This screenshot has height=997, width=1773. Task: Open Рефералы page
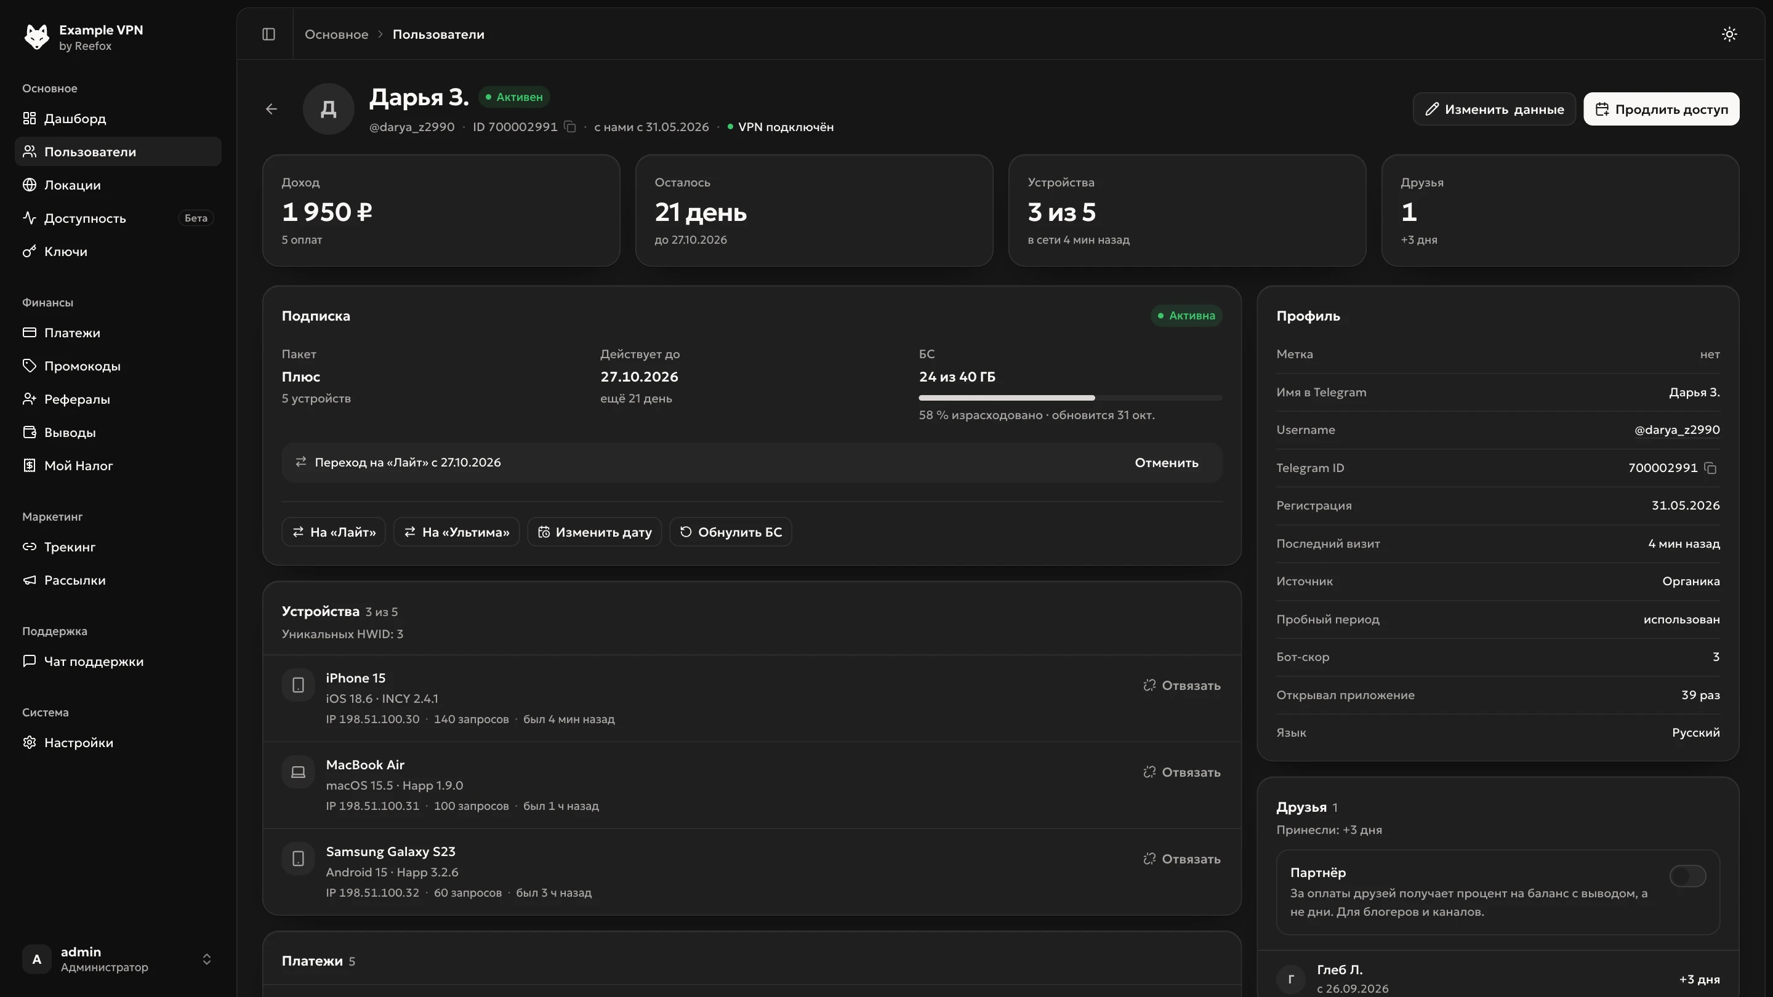(x=118, y=399)
